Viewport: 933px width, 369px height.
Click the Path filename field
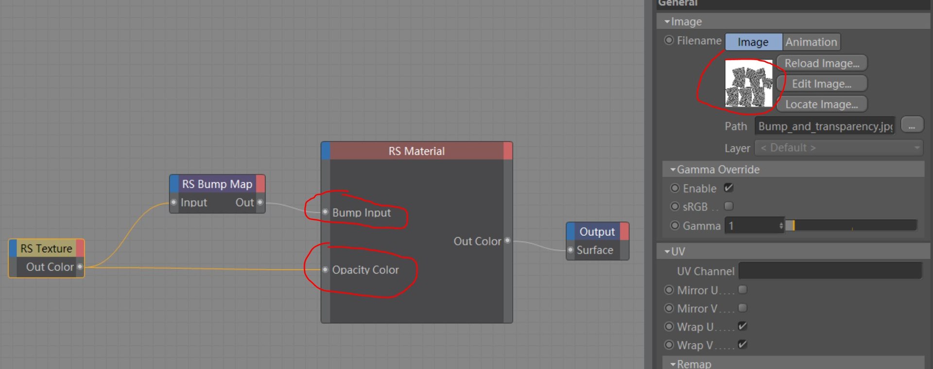pos(825,126)
